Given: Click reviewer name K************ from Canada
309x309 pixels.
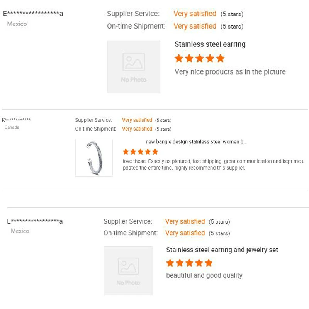Looking at the screenshot, I should coord(16,120).
